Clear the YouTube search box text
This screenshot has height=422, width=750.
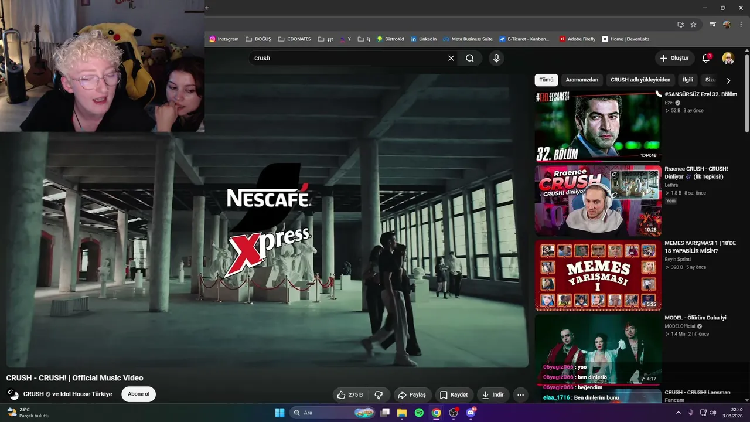coord(451,58)
